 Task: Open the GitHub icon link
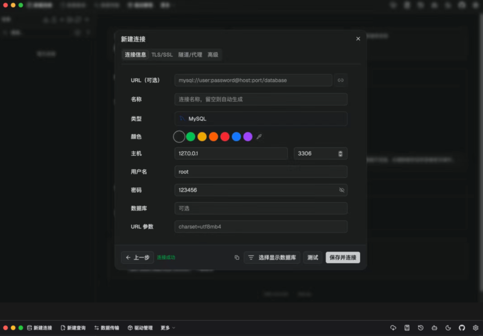[x=462, y=327]
